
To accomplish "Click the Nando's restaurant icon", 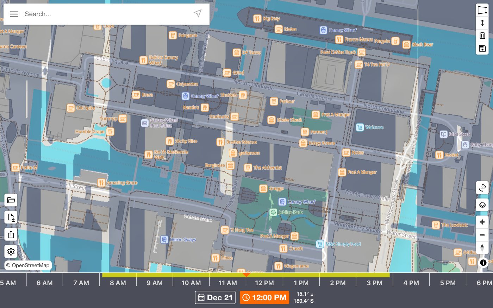I will pyautogui.click(x=205, y=107).
